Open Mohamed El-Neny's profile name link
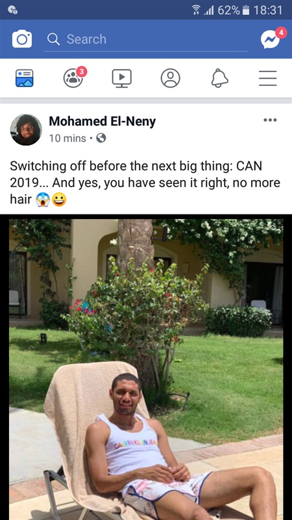Viewport: 292px width, 520px height. click(103, 122)
